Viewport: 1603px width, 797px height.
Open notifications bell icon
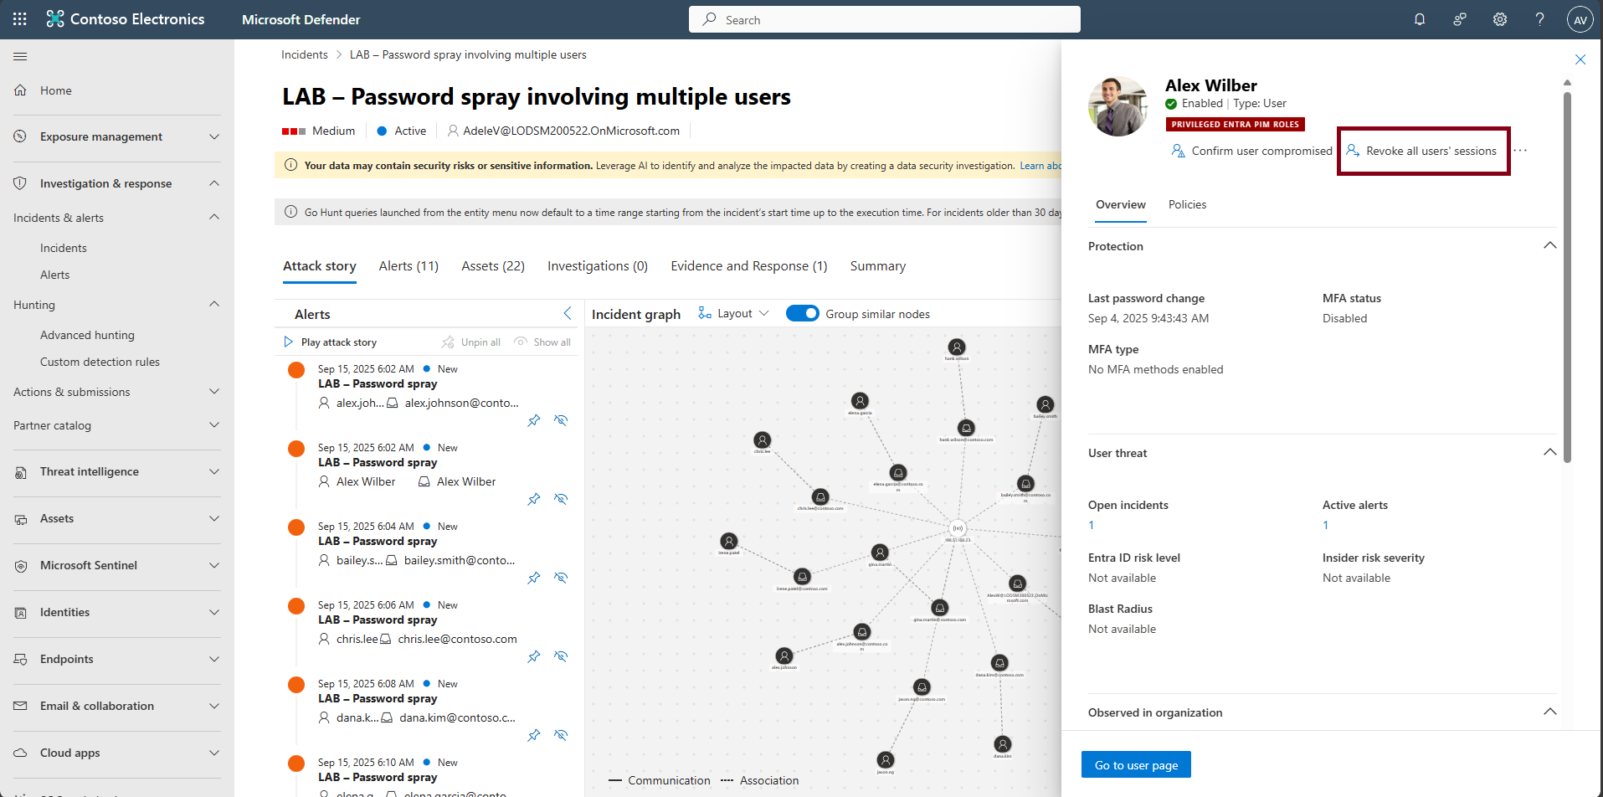click(1420, 19)
